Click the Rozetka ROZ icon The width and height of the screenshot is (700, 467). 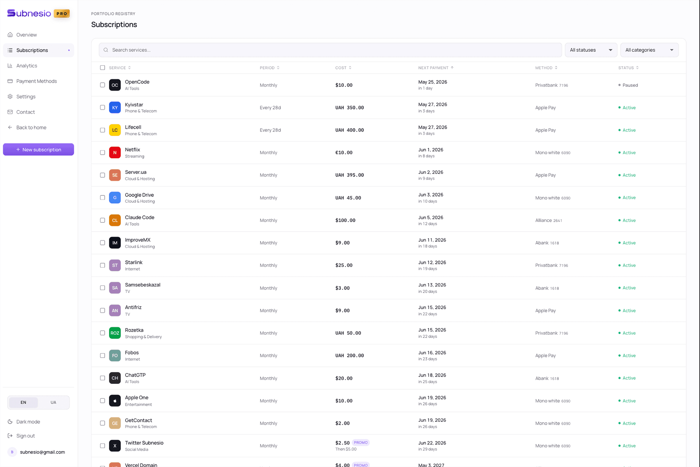pos(115,333)
